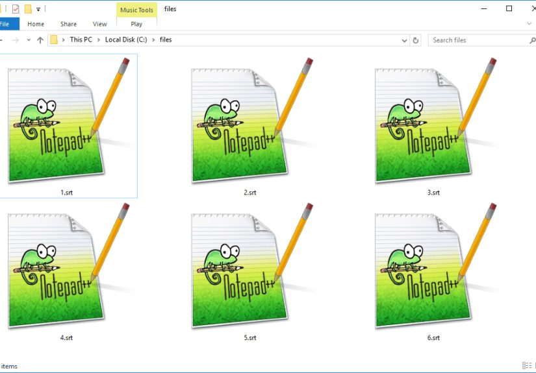Navigate to Local Disk (C:) in breadcrumb
Screen dimensions: 536x373
coord(126,40)
